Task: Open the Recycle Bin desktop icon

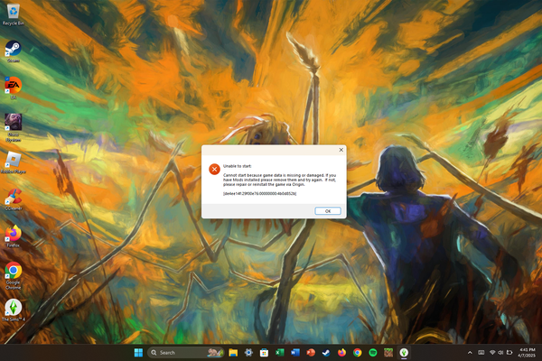Action: click(x=14, y=12)
